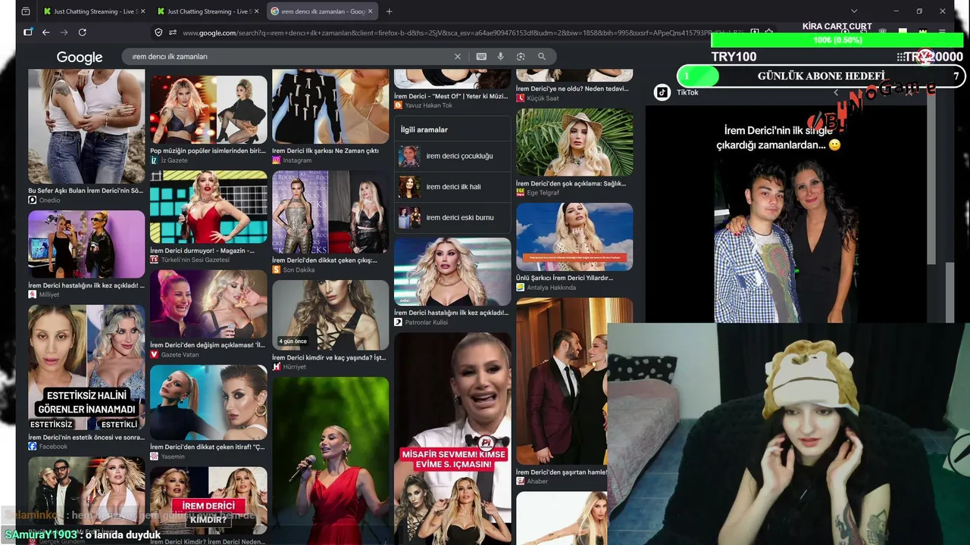Open site permissions icon in address bar
This screenshot has width=970, height=545.
coord(173,33)
